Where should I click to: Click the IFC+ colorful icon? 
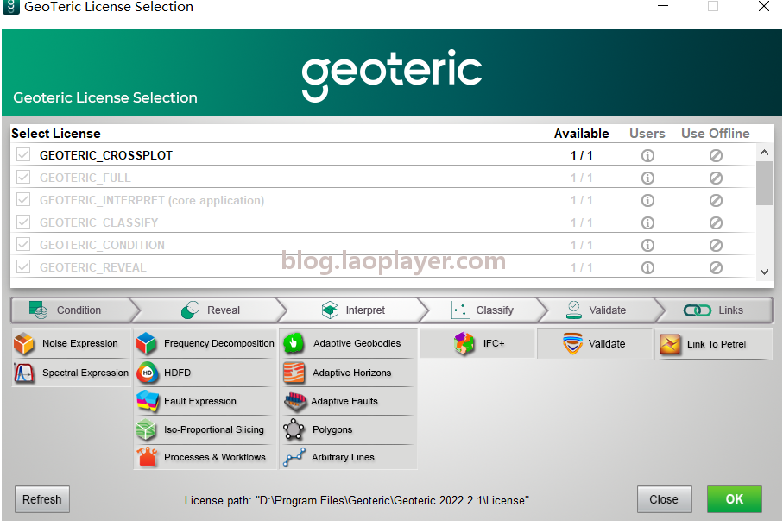[x=464, y=343]
